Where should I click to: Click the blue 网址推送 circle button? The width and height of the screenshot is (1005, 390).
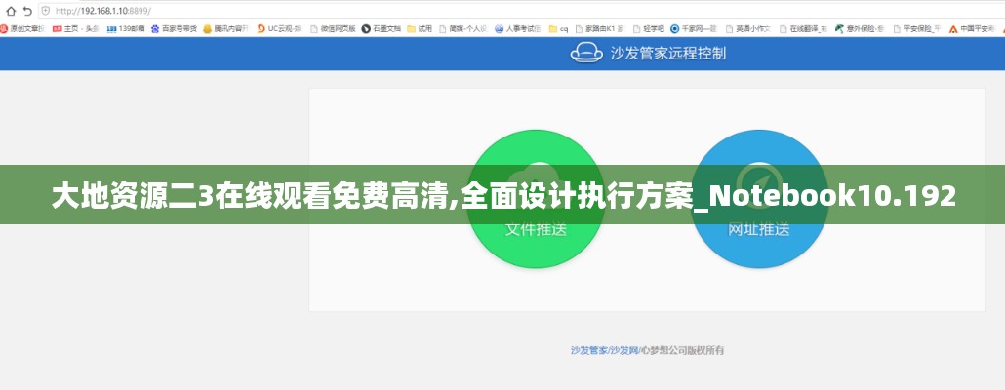[759, 199]
